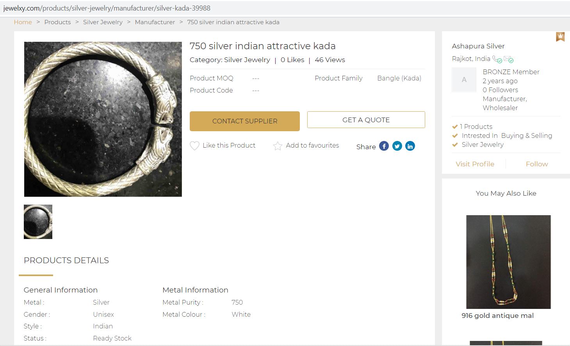Viewport: 570px width, 346px height.
Task: Share the product on LinkedIn
Action: pos(410,146)
